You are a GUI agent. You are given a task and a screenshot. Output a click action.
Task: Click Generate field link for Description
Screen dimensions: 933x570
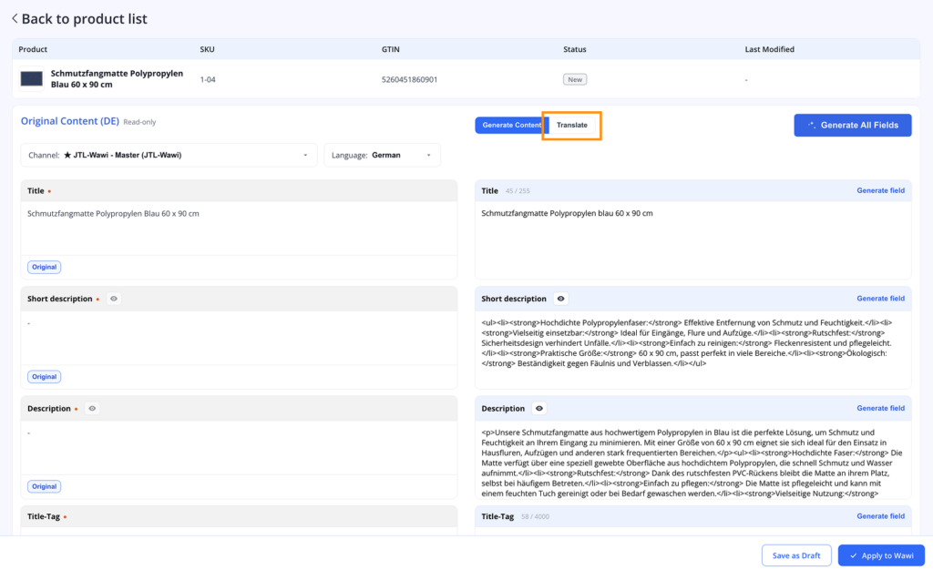(x=881, y=408)
